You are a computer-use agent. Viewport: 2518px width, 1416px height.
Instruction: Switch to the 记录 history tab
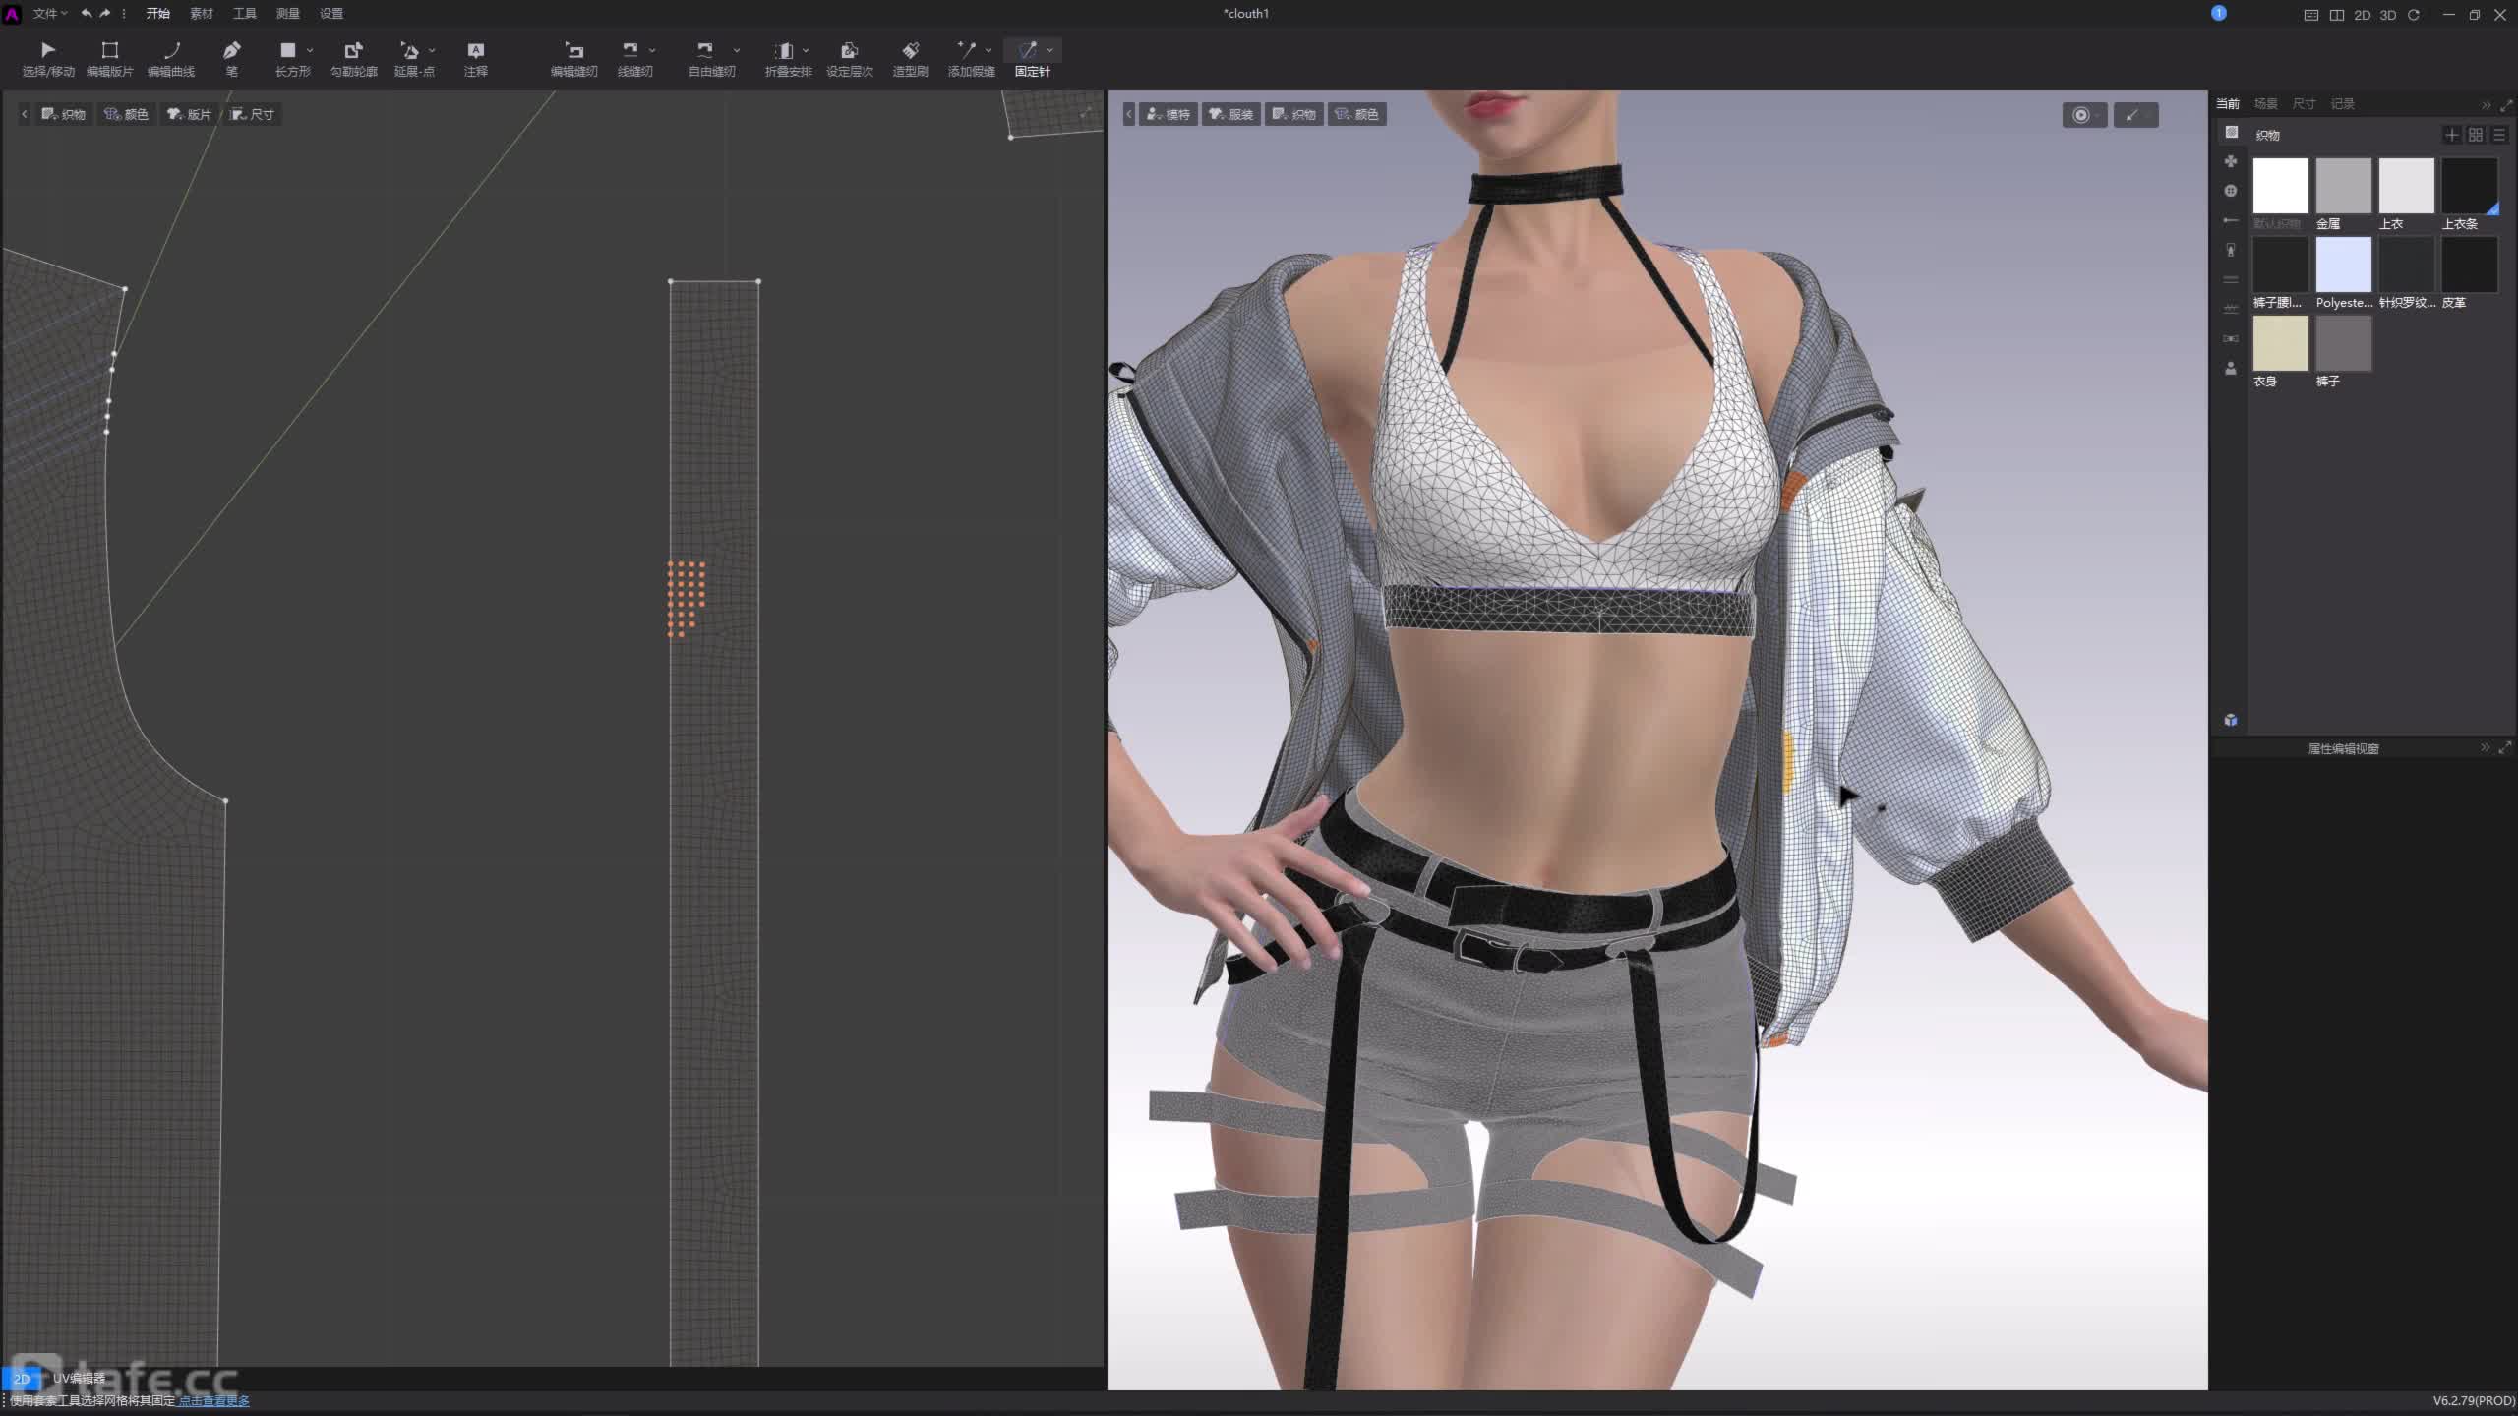coord(2342,103)
